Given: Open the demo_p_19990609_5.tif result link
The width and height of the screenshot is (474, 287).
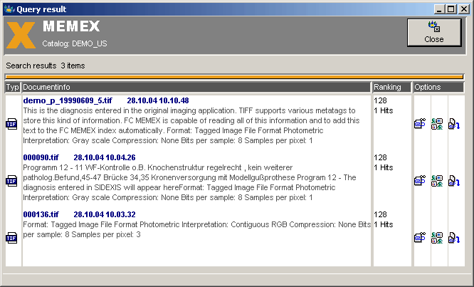Looking at the screenshot, I should point(67,100).
